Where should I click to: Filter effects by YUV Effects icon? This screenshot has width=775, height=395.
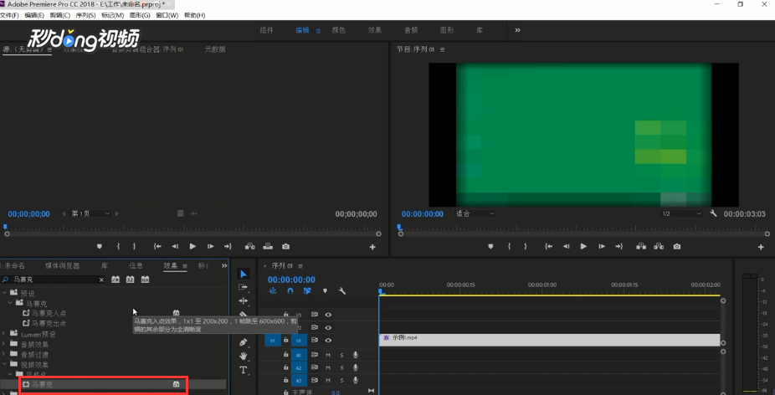145,280
